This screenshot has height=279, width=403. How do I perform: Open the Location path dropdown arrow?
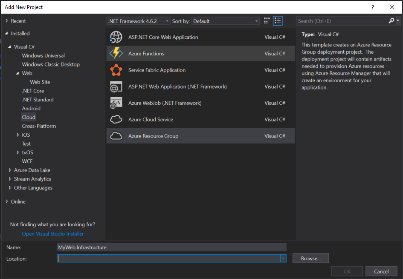pyautogui.click(x=283, y=259)
